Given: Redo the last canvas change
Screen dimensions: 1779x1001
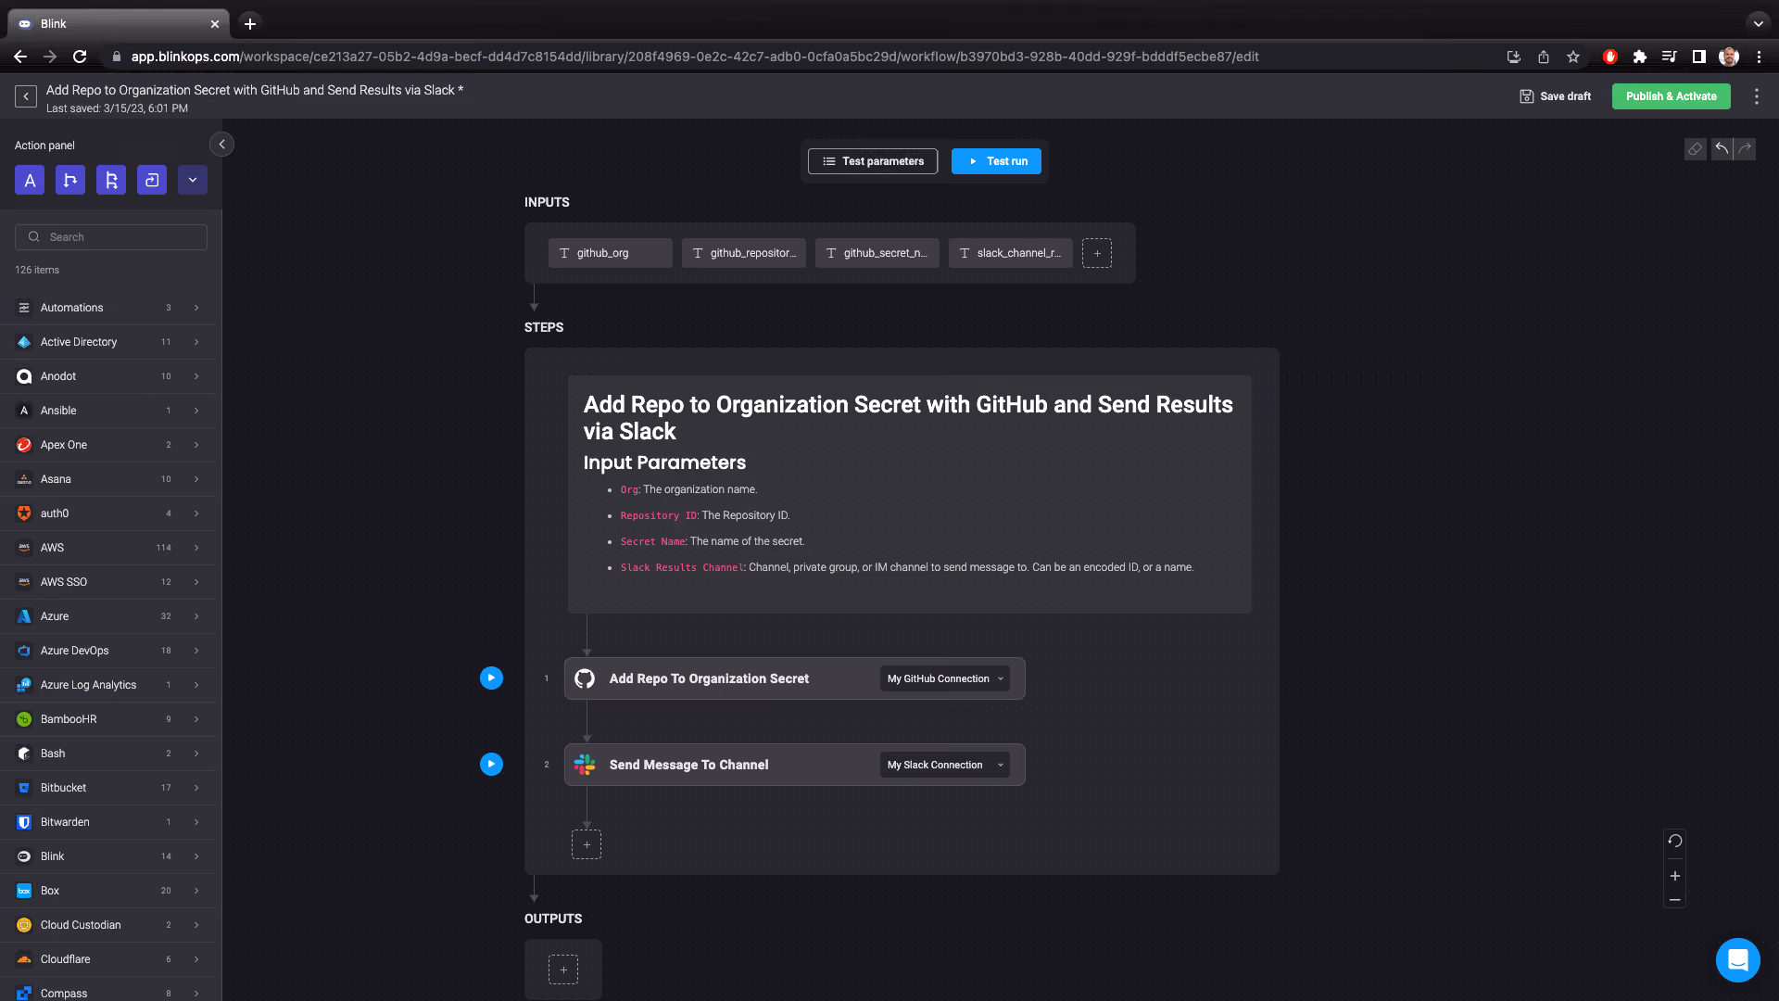Looking at the screenshot, I should [x=1745, y=149].
